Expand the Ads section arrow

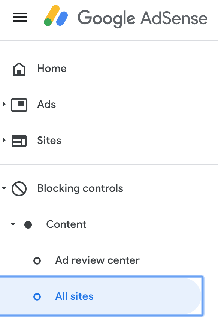4,104
